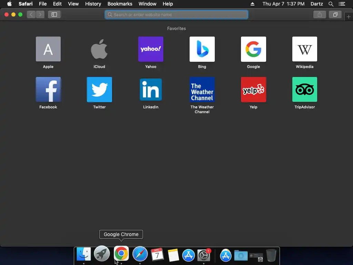
Task: Open Spotlight search magnifier
Action: [331, 4]
